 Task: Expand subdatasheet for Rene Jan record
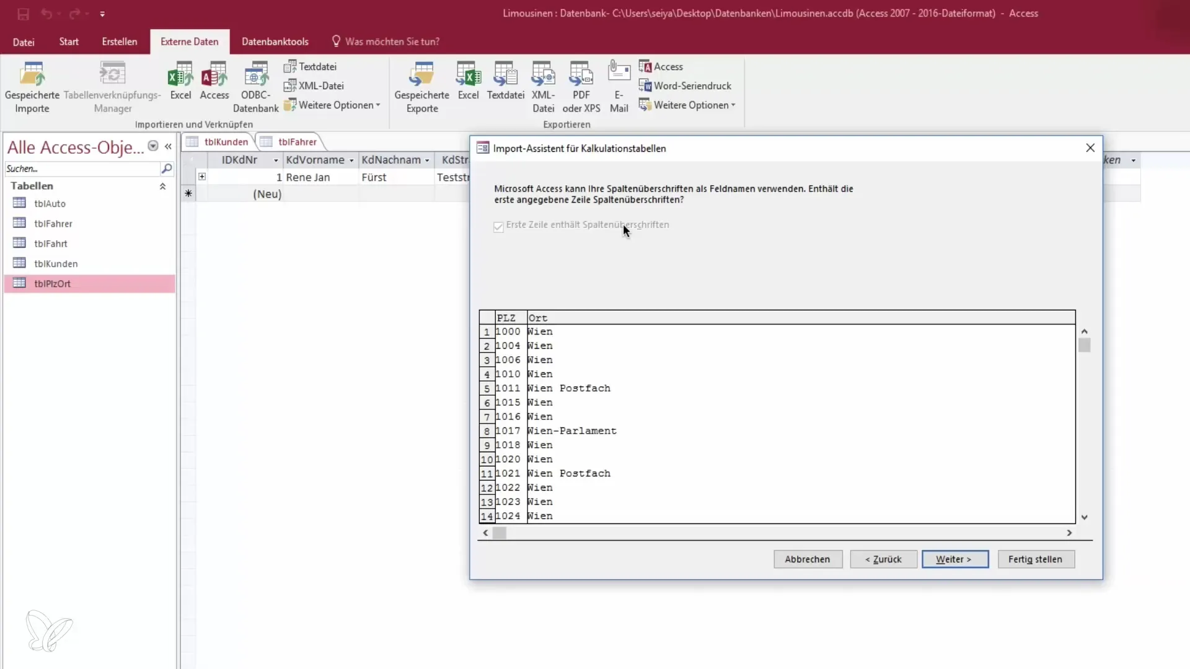(x=202, y=177)
